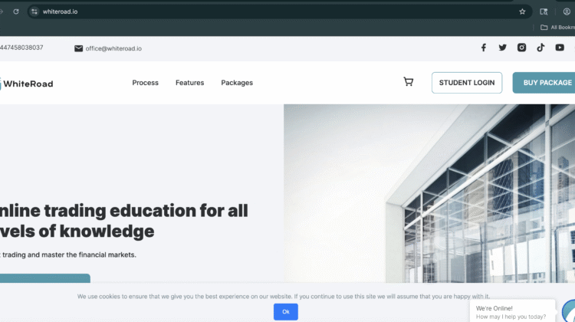Click the office@whiteroad.io email link

(113, 48)
